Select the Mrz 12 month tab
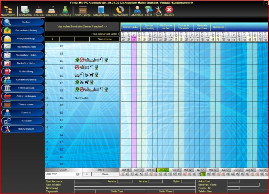Screen dimensions: 269x194 pyautogui.click(x=187, y=170)
